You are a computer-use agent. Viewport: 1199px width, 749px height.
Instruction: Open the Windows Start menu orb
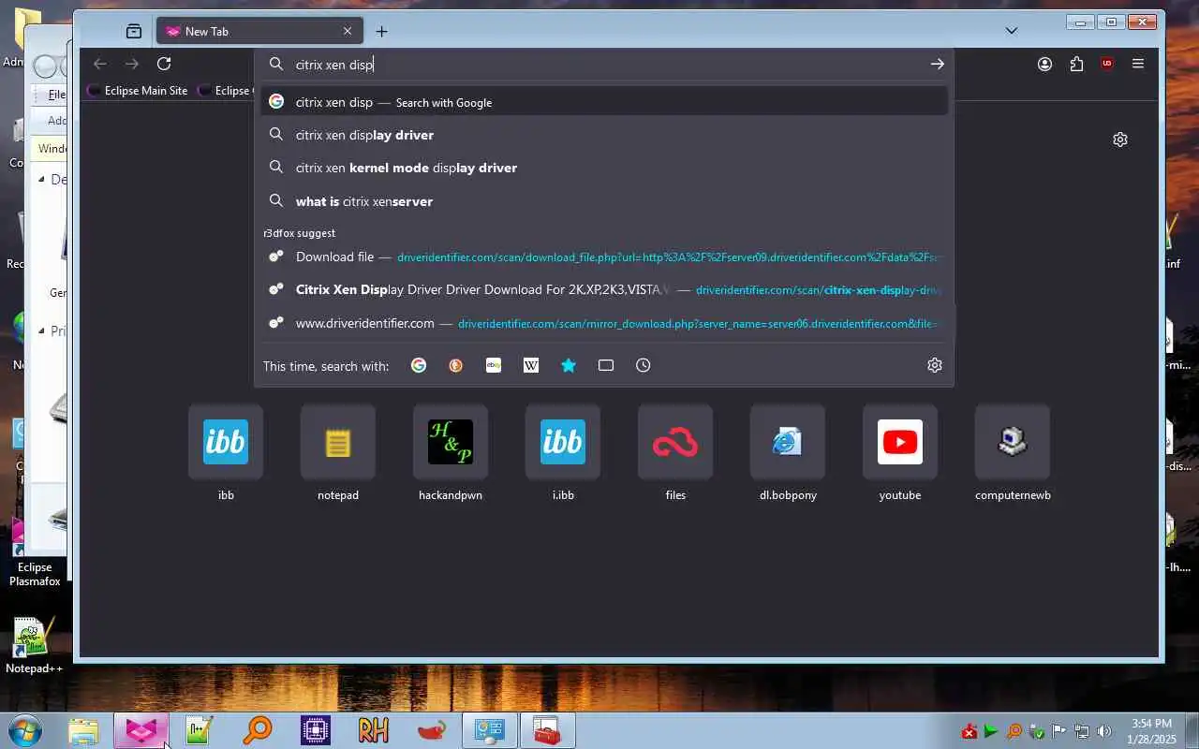(x=25, y=730)
